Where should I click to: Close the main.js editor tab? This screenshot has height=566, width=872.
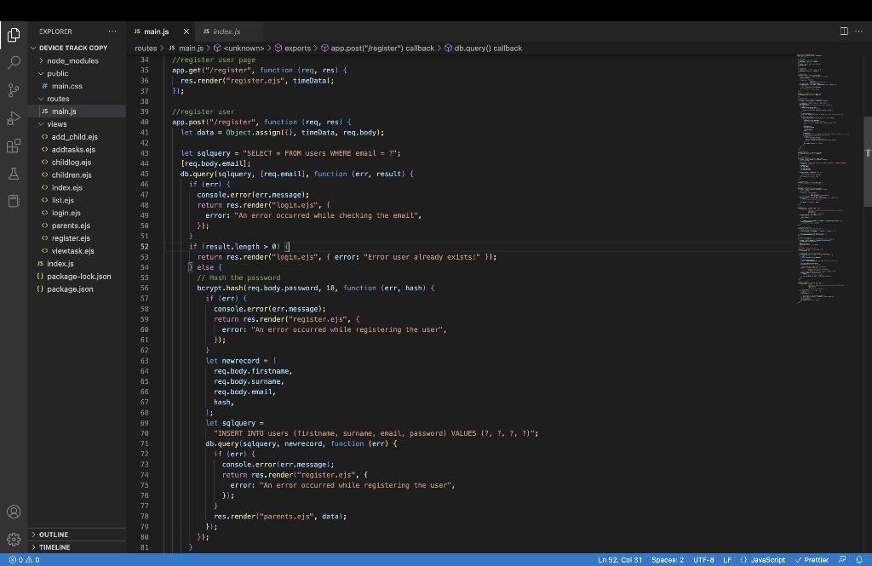pyautogui.click(x=186, y=31)
